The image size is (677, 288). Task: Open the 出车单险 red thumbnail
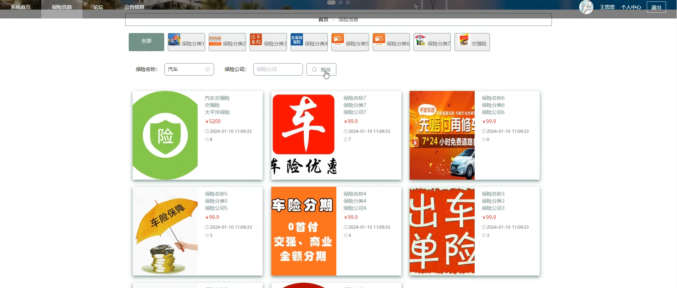(442, 231)
